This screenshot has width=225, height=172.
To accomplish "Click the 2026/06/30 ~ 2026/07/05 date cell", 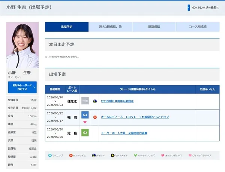I will pyautogui.click(x=55, y=133).
